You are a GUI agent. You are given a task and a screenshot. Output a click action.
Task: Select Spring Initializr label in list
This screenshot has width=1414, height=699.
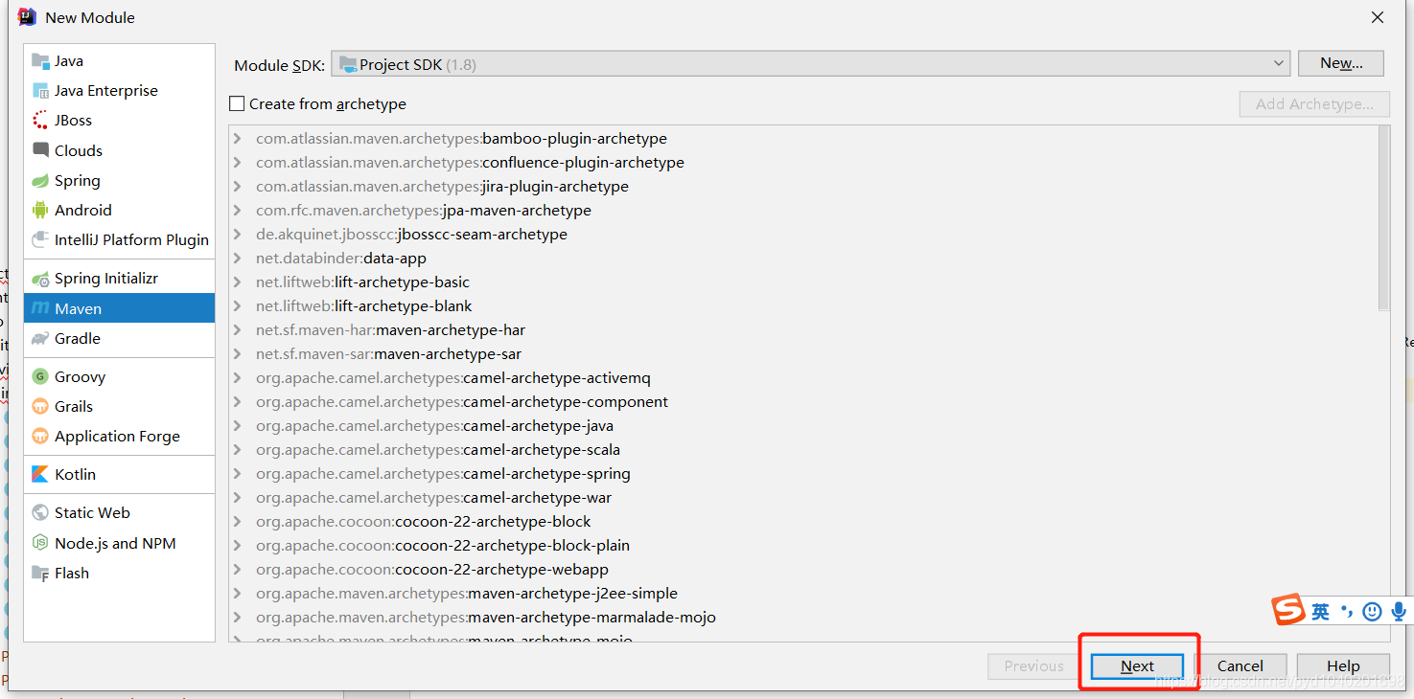click(x=106, y=279)
